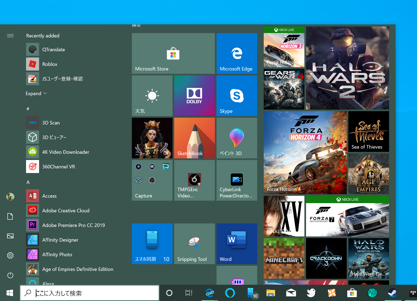This screenshot has height=301, width=417.
Task: Open the Capture tile folder
Action: tap(152, 180)
